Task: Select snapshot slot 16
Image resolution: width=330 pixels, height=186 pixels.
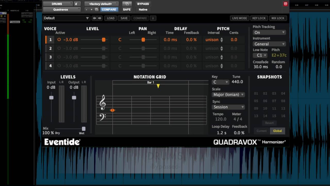Action: [x=283, y=116]
